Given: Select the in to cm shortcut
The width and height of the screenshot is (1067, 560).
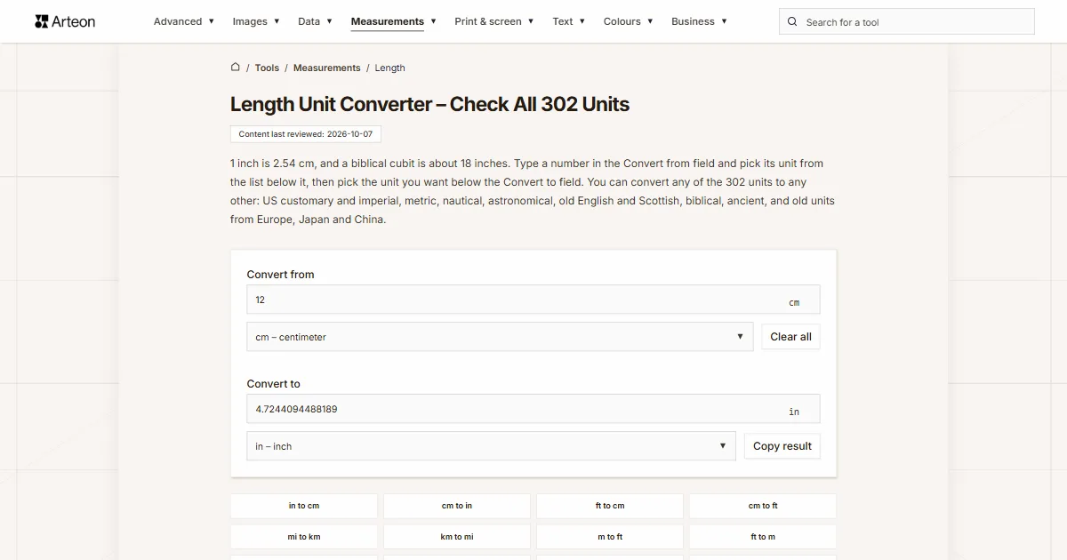Looking at the screenshot, I should 304,506.
